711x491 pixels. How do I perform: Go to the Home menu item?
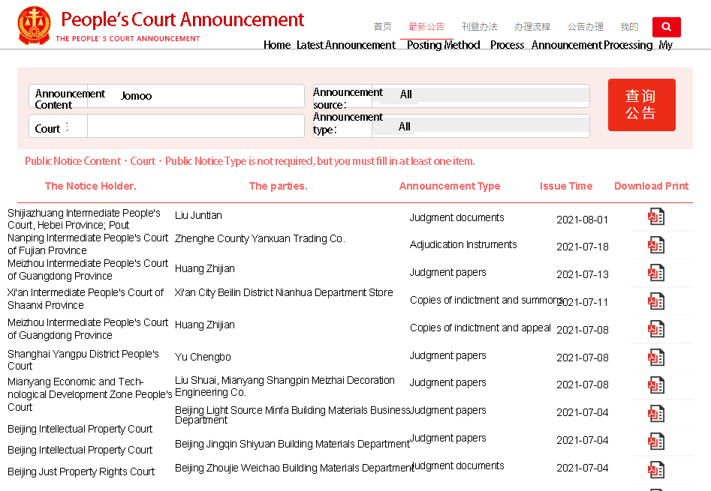coord(382,28)
